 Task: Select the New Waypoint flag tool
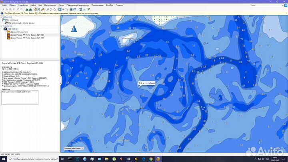tap(48, 9)
